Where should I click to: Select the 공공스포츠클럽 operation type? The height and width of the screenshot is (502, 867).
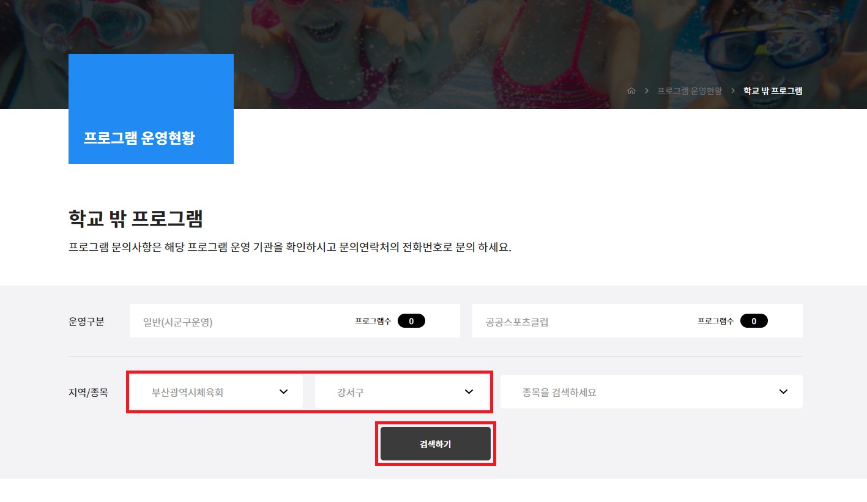pos(517,322)
